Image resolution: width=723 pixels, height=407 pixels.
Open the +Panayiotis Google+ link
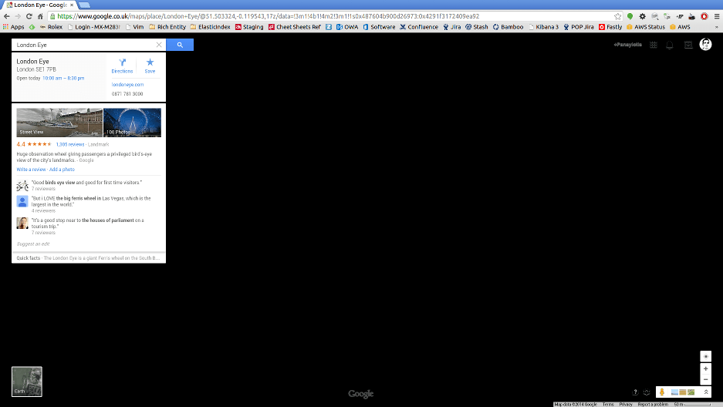click(x=627, y=45)
